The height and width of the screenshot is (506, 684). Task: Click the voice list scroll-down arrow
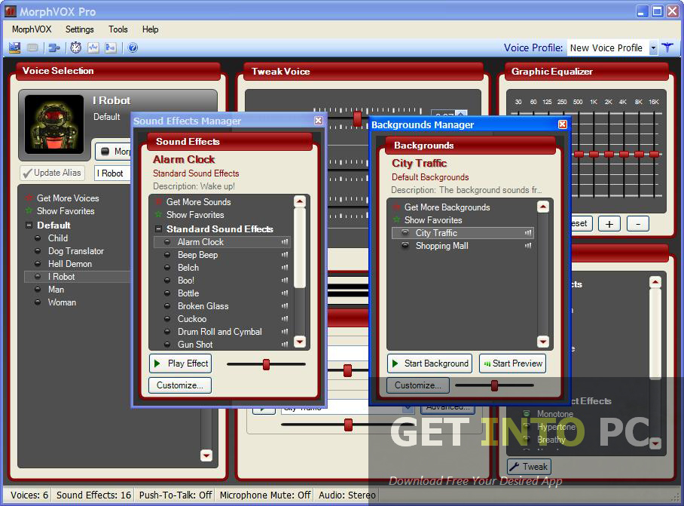[x=206, y=455]
